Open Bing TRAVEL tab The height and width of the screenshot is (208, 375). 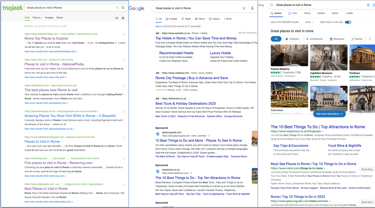point(307,13)
